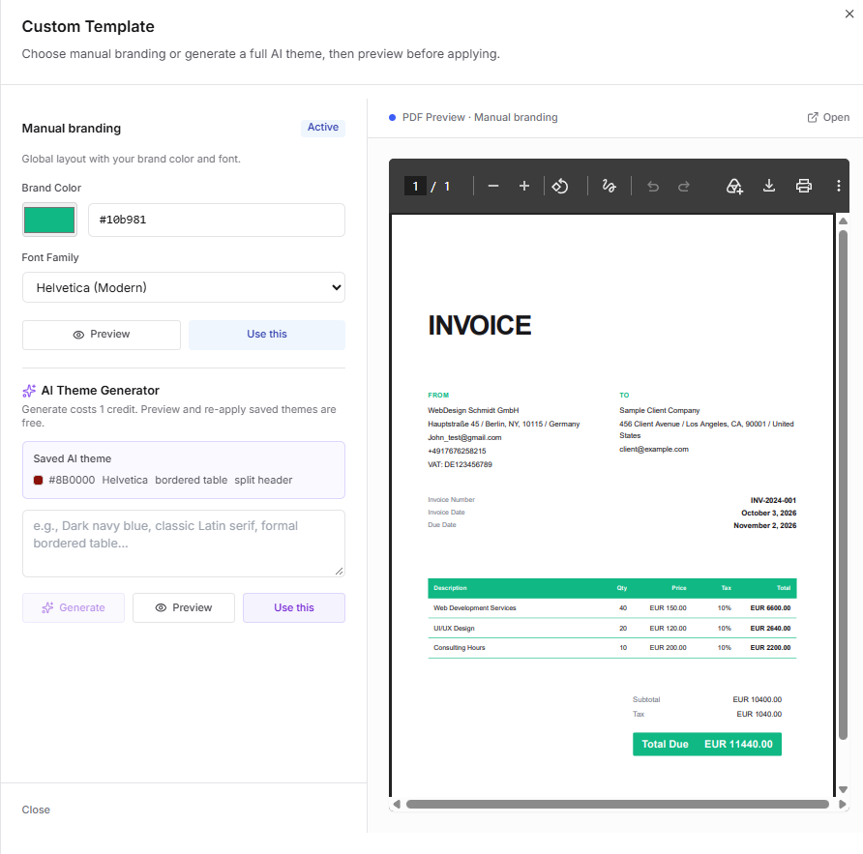Open the brand color picker swatch
This screenshot has height=854, width=863.
49,220
